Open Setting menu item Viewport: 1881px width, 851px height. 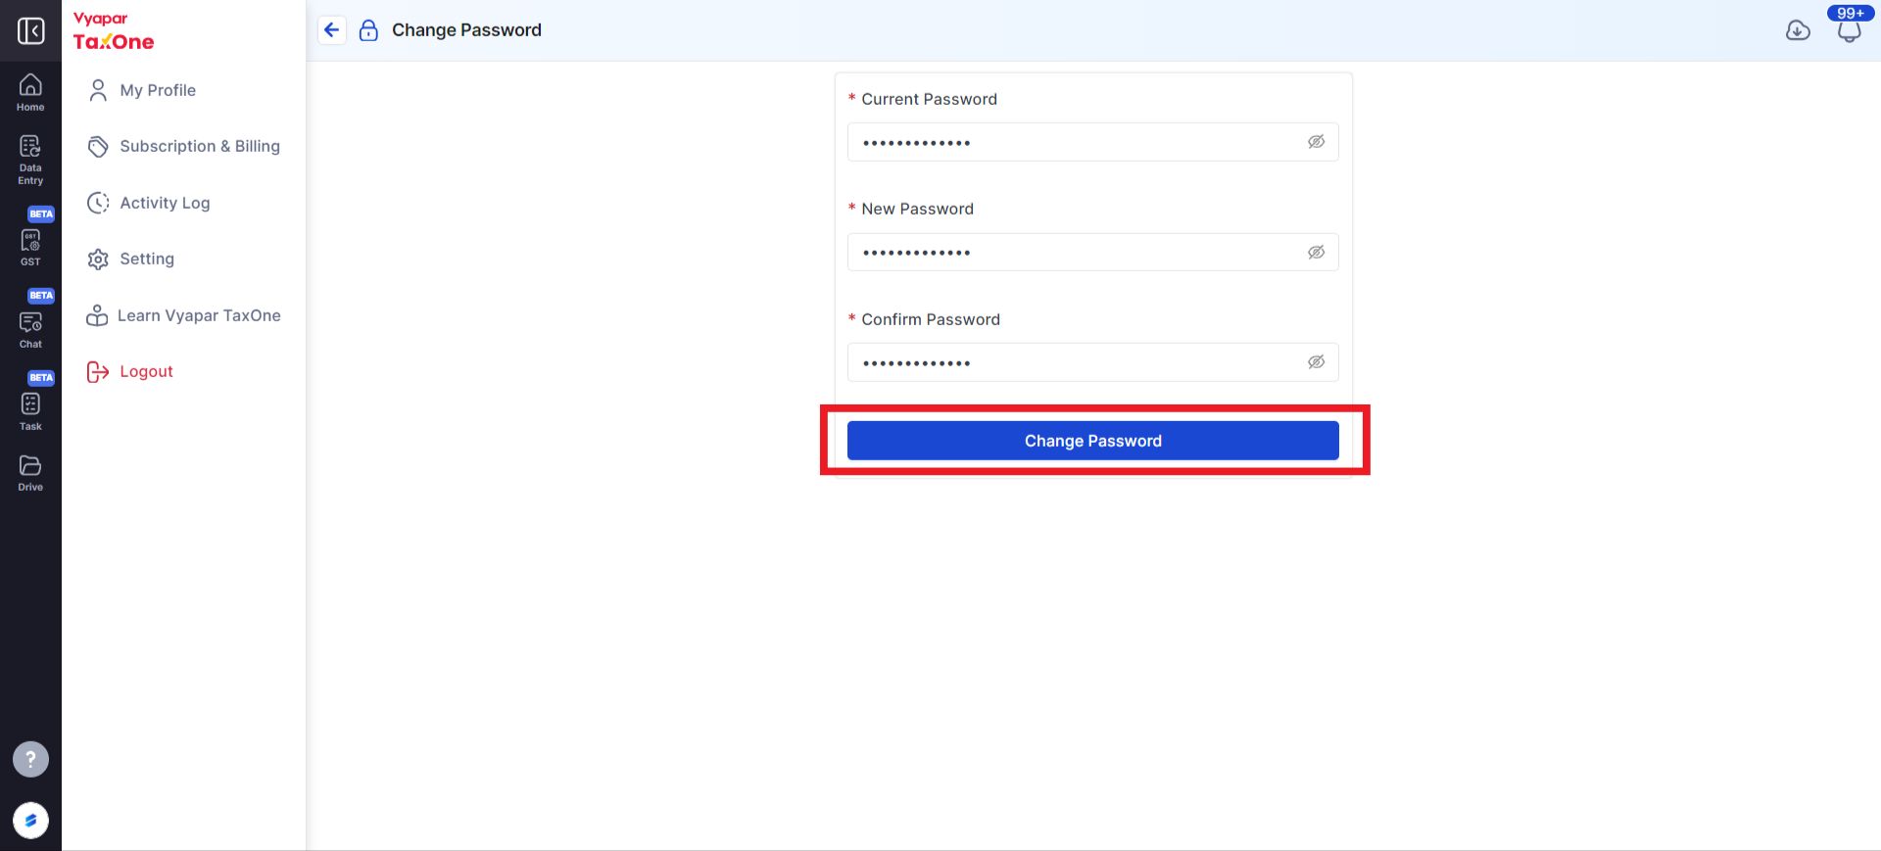[147, 259]
